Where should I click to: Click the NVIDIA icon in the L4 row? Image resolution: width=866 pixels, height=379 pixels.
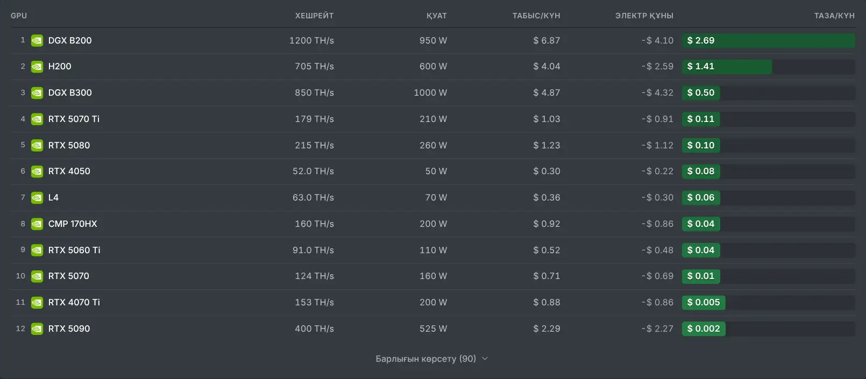[37, 198]
